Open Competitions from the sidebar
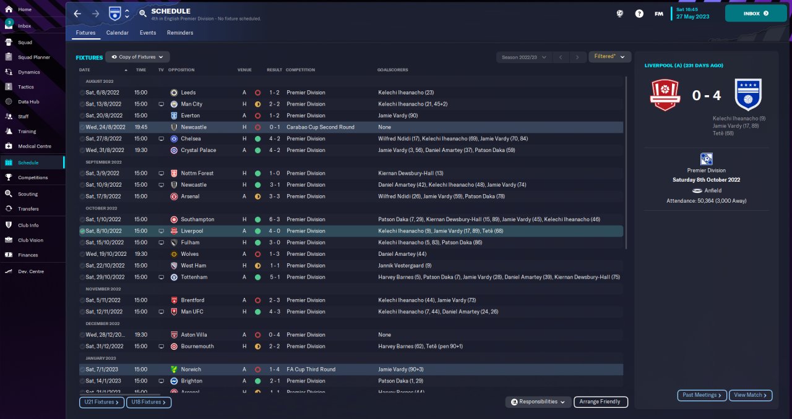Screen dimensions: 792x419 point(32,177)
